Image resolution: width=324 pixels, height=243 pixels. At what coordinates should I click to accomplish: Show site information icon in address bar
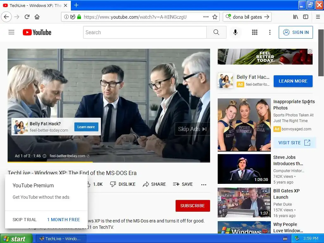click(x=66, y=17)
